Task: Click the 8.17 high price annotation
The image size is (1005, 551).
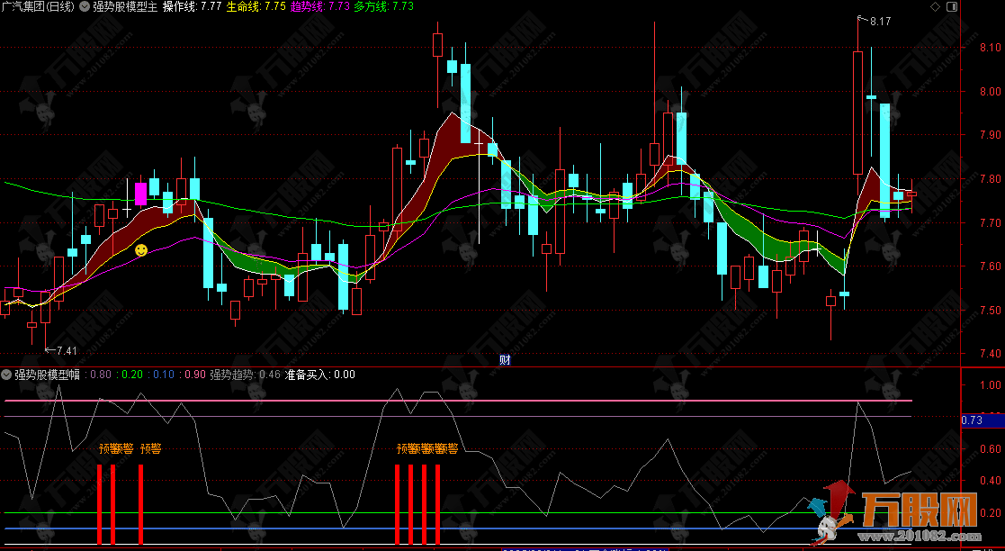Action: (x=879, y=22)
